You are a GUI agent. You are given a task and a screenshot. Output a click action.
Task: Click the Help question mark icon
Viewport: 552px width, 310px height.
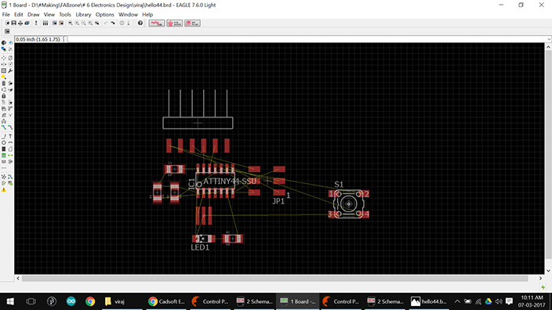(x=140, y=23)
